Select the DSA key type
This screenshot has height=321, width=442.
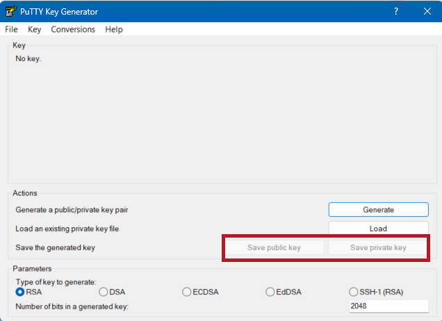[112, 292]
